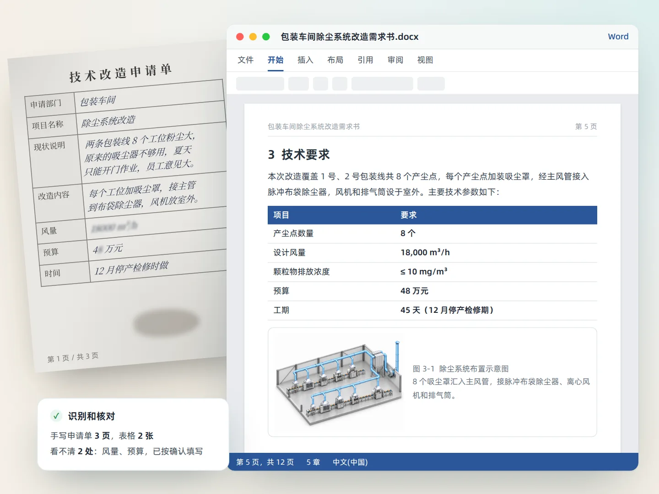Click the 现状说明 label on the scanned form

pos(49,146)
